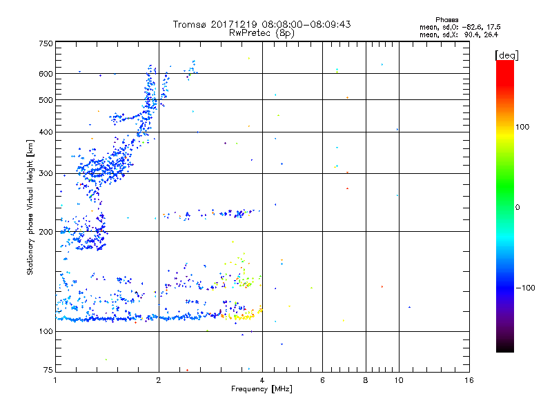Click the colorbar tick label '100'
This screenshot has height=414, width=552.
click(x=522, y=127)
